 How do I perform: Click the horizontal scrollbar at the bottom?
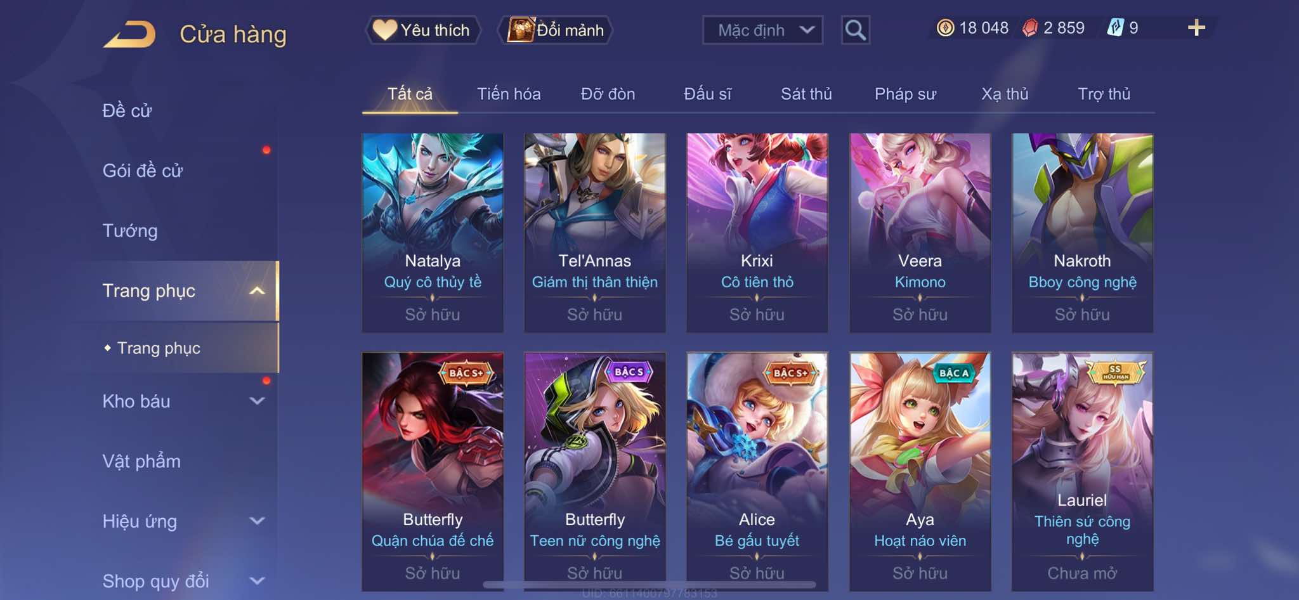point(649,585)
